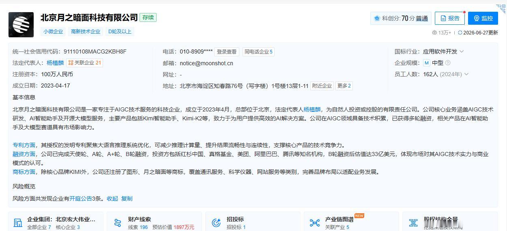The height and width of the screenshot is (231, 507).
Task: Expand 更多 2 addresses
Action: click(344, 86)
